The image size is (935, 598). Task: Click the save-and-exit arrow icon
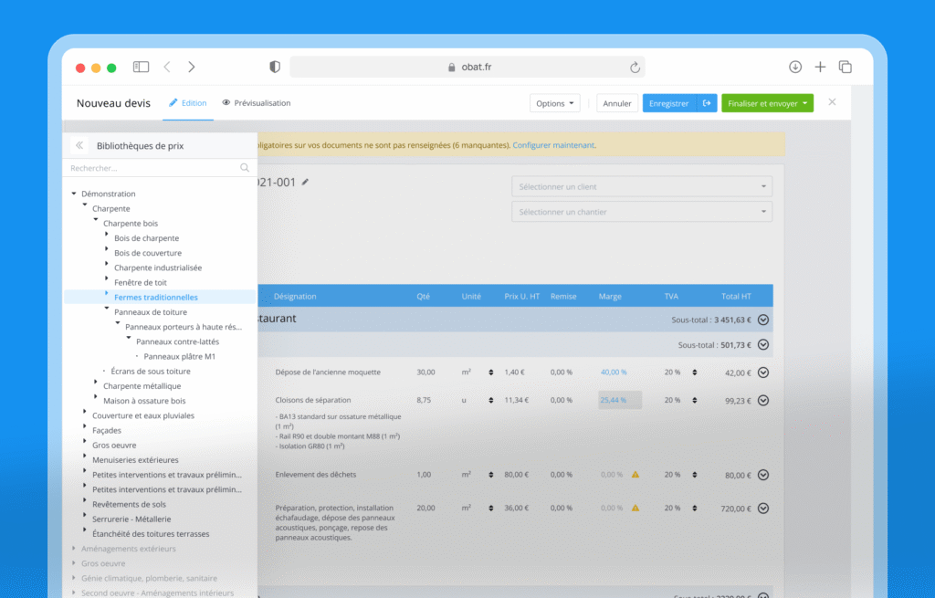click(x=707, y=103)
